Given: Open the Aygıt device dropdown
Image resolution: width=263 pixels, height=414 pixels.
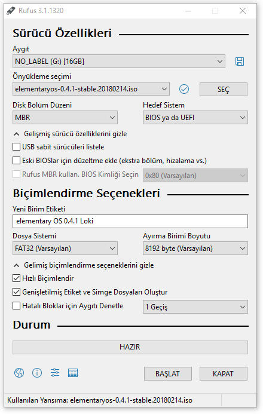Looking at the screenshot, I should 119,62.
